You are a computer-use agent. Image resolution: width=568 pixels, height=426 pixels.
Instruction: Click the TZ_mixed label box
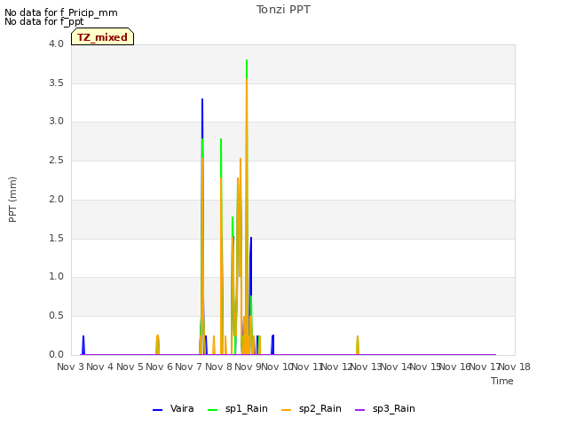(x=103, y=37)
